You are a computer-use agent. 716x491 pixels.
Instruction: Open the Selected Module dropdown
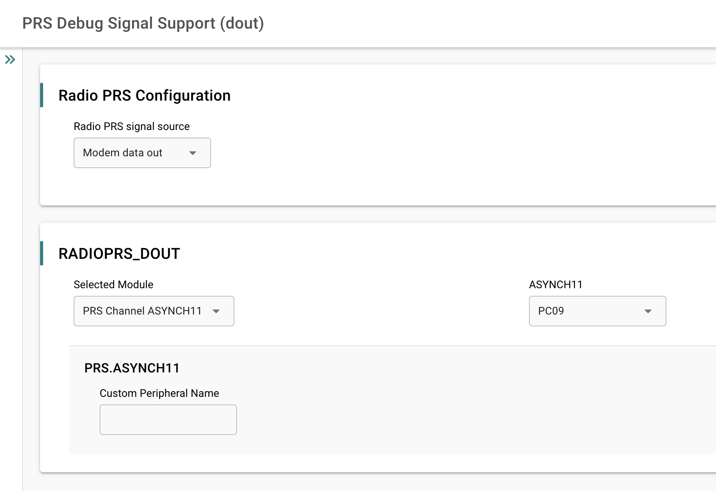153,311
